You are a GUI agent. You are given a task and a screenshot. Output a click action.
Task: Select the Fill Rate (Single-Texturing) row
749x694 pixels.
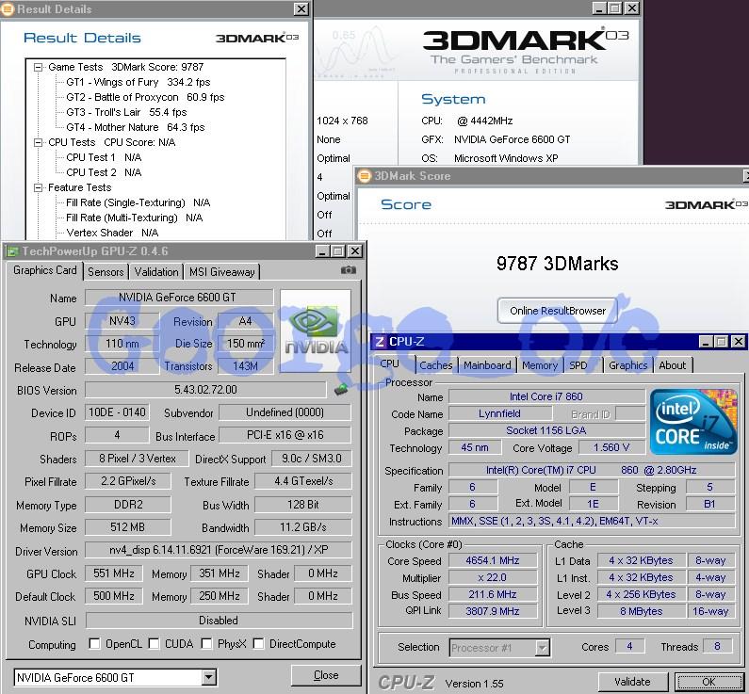pyautogui.click(x=138, y=202)
